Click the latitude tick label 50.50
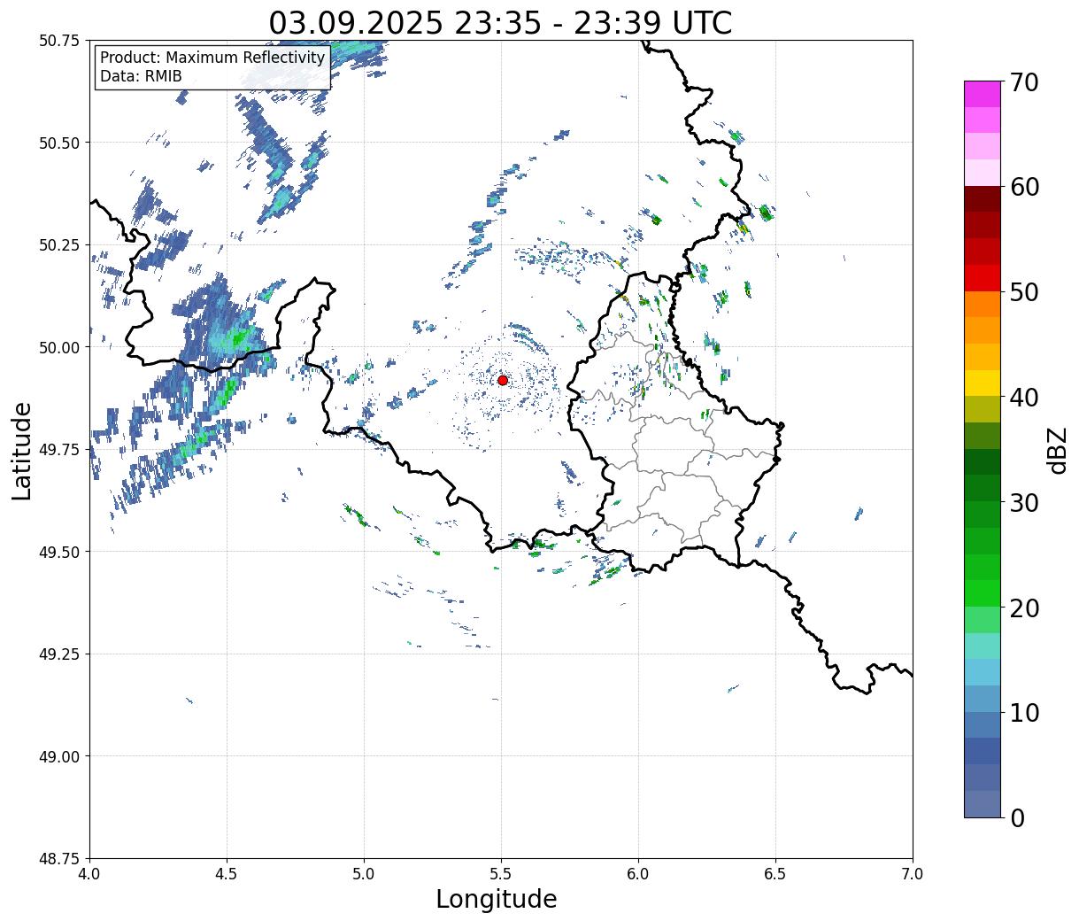The height and width of the screenshot is (921, 1079). (59, 143)
